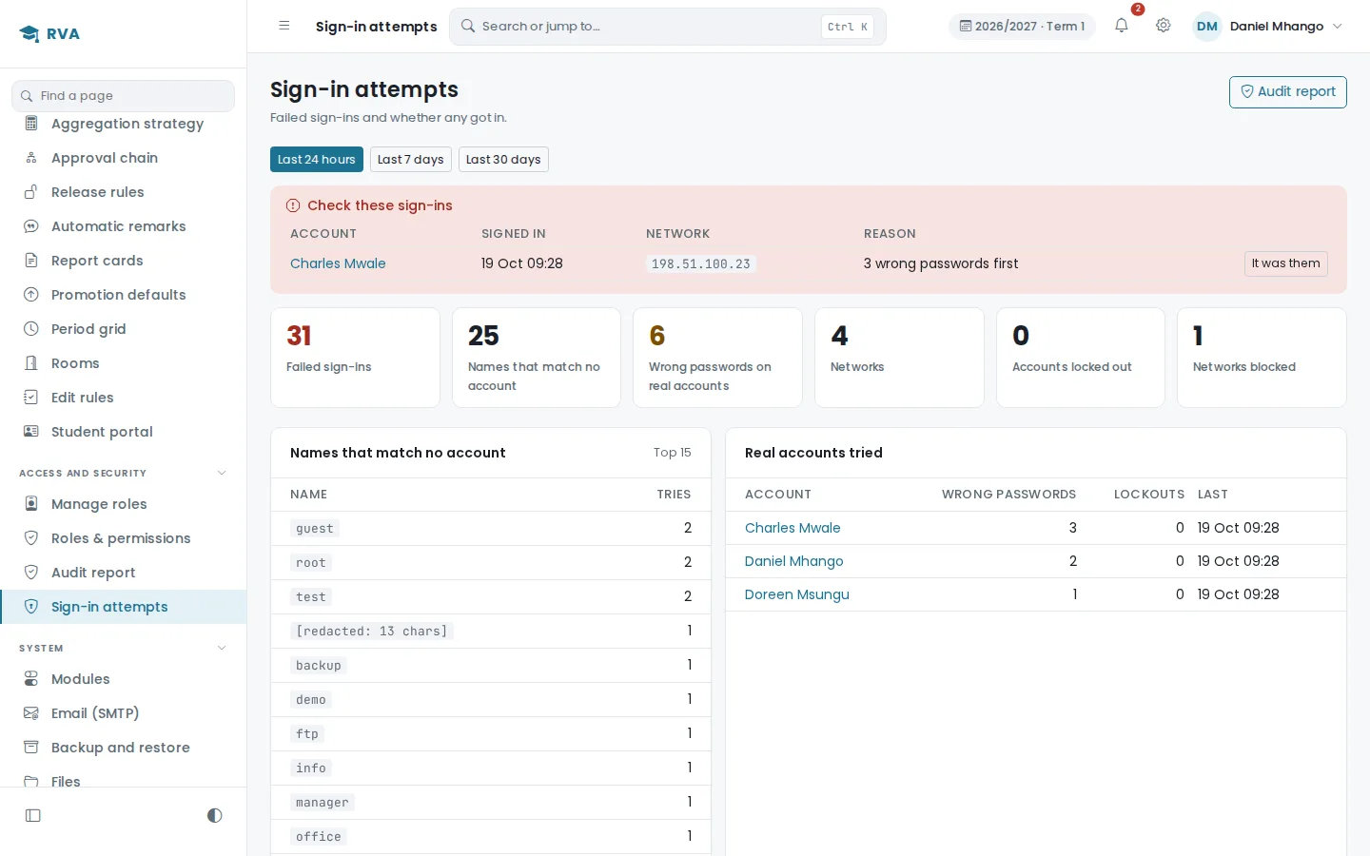Select the Last 24 hours filter
Image resolution: width=1370 pixels, height=856 pixels.
(x=317, y=160)
